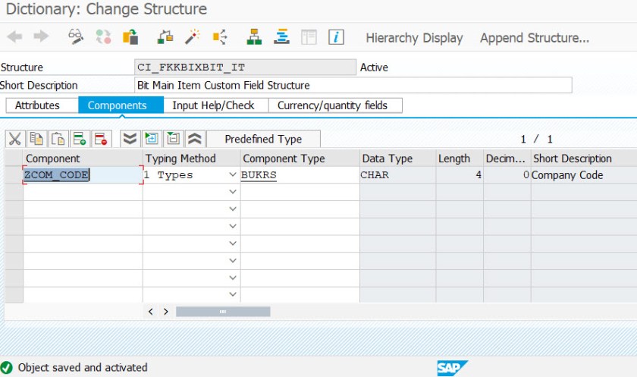Screen dimensions: 637x377
Task: Click the BUKRS component type field
Action: point(300,174)
